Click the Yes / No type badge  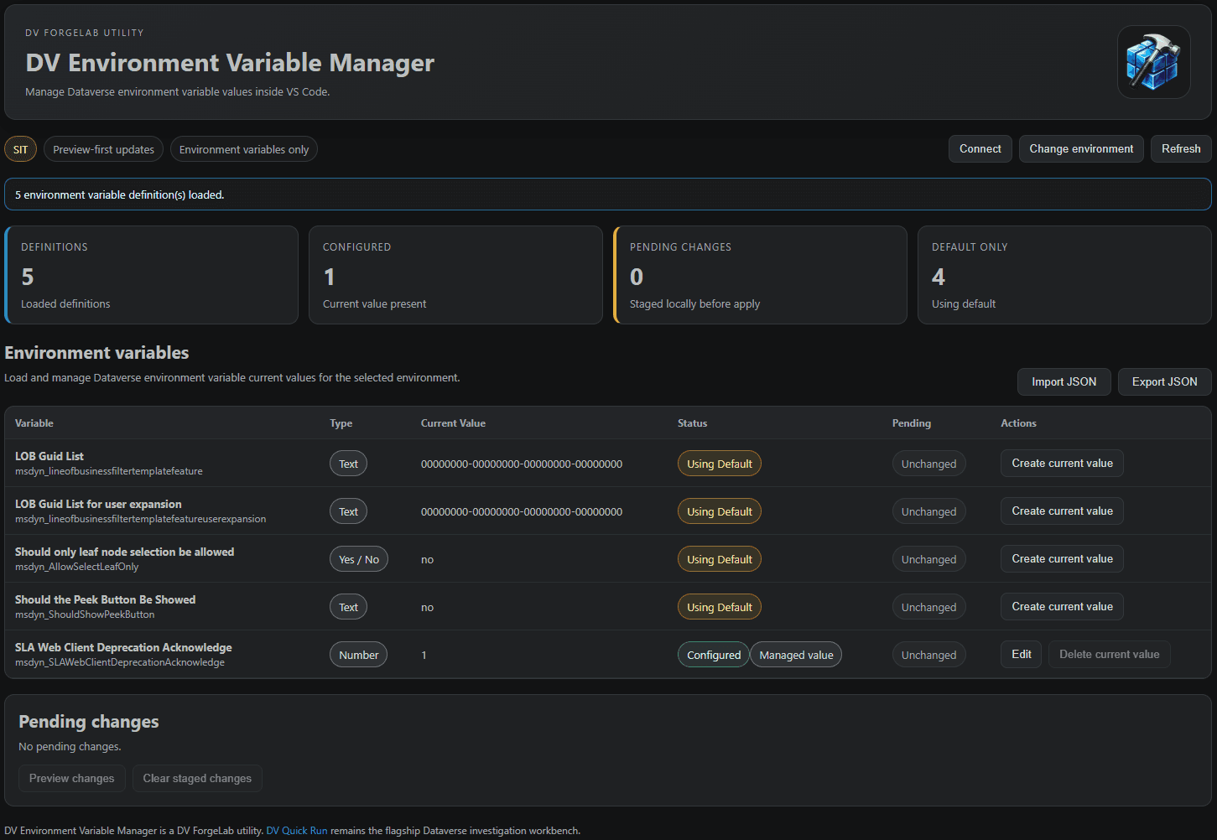click(x=359, y=559)
